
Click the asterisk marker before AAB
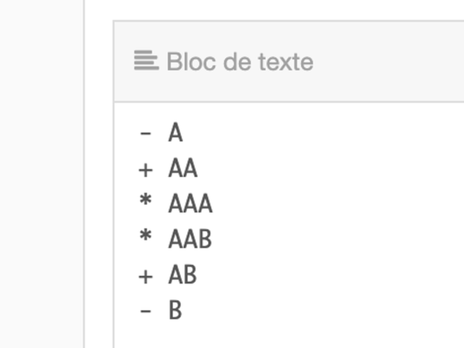(x=145, y=238)
